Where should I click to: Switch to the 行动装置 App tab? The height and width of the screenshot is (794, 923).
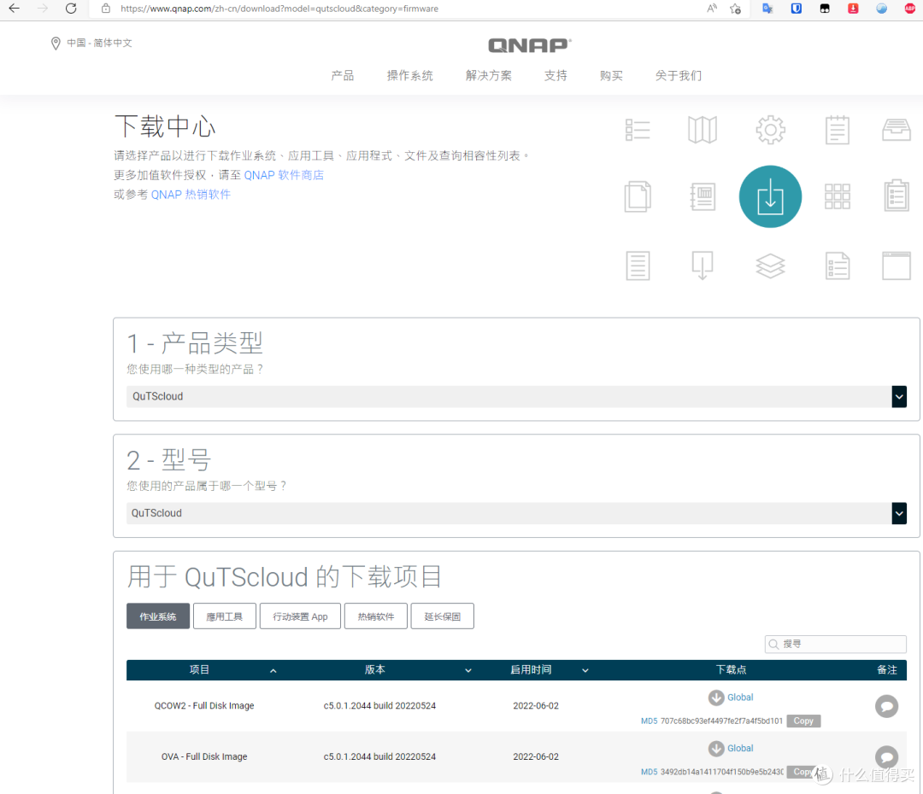pyautogui.click(x=300, y=616)
